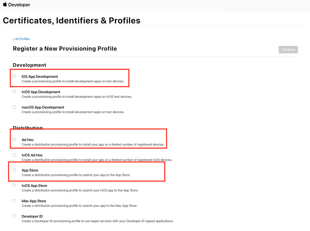The image size is (310, 231).
Task: Select the macOS App Development radio button
Action: [x=14, y=107]
